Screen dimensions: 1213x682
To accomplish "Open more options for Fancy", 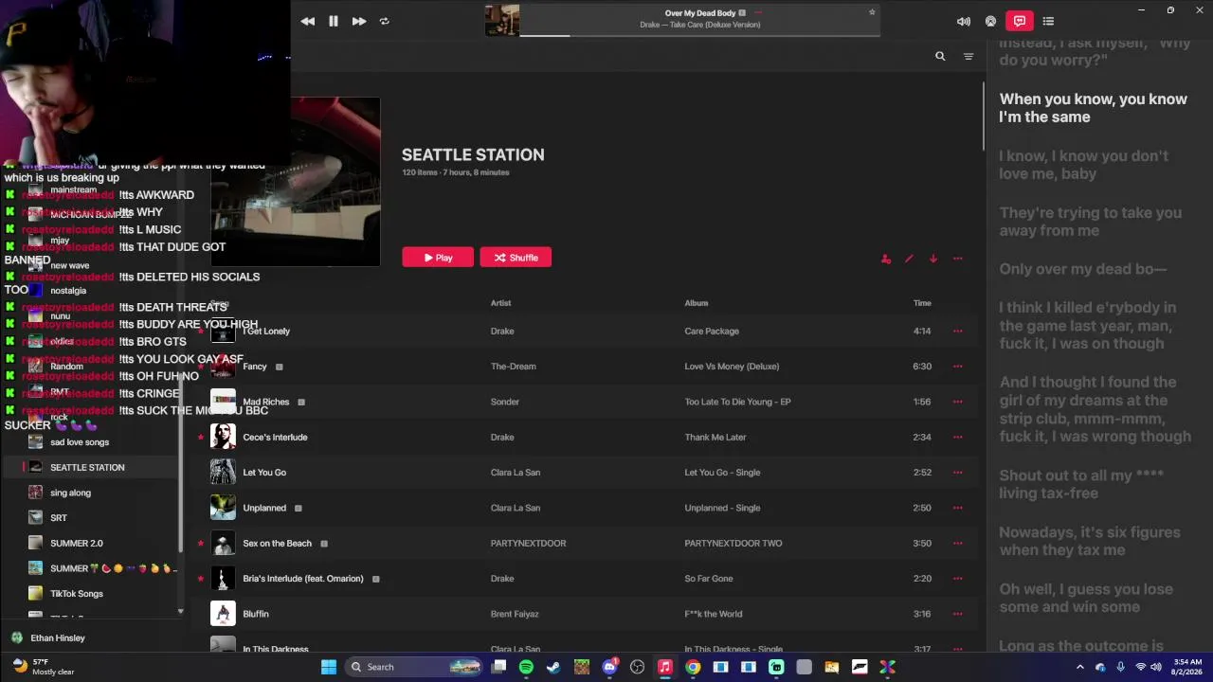I will point(957,367).
